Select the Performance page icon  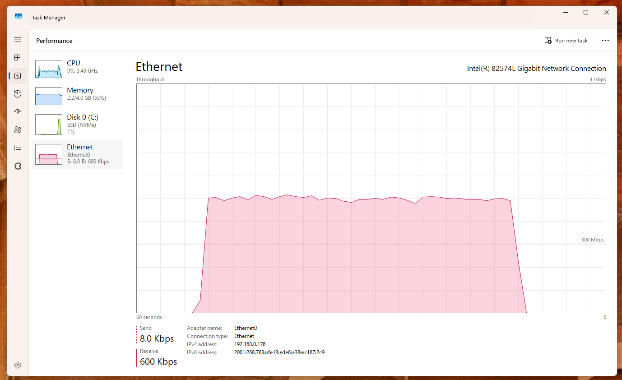[18, 76]
